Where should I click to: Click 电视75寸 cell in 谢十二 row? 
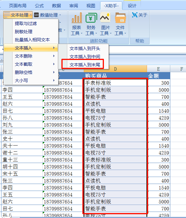[115, 153]
